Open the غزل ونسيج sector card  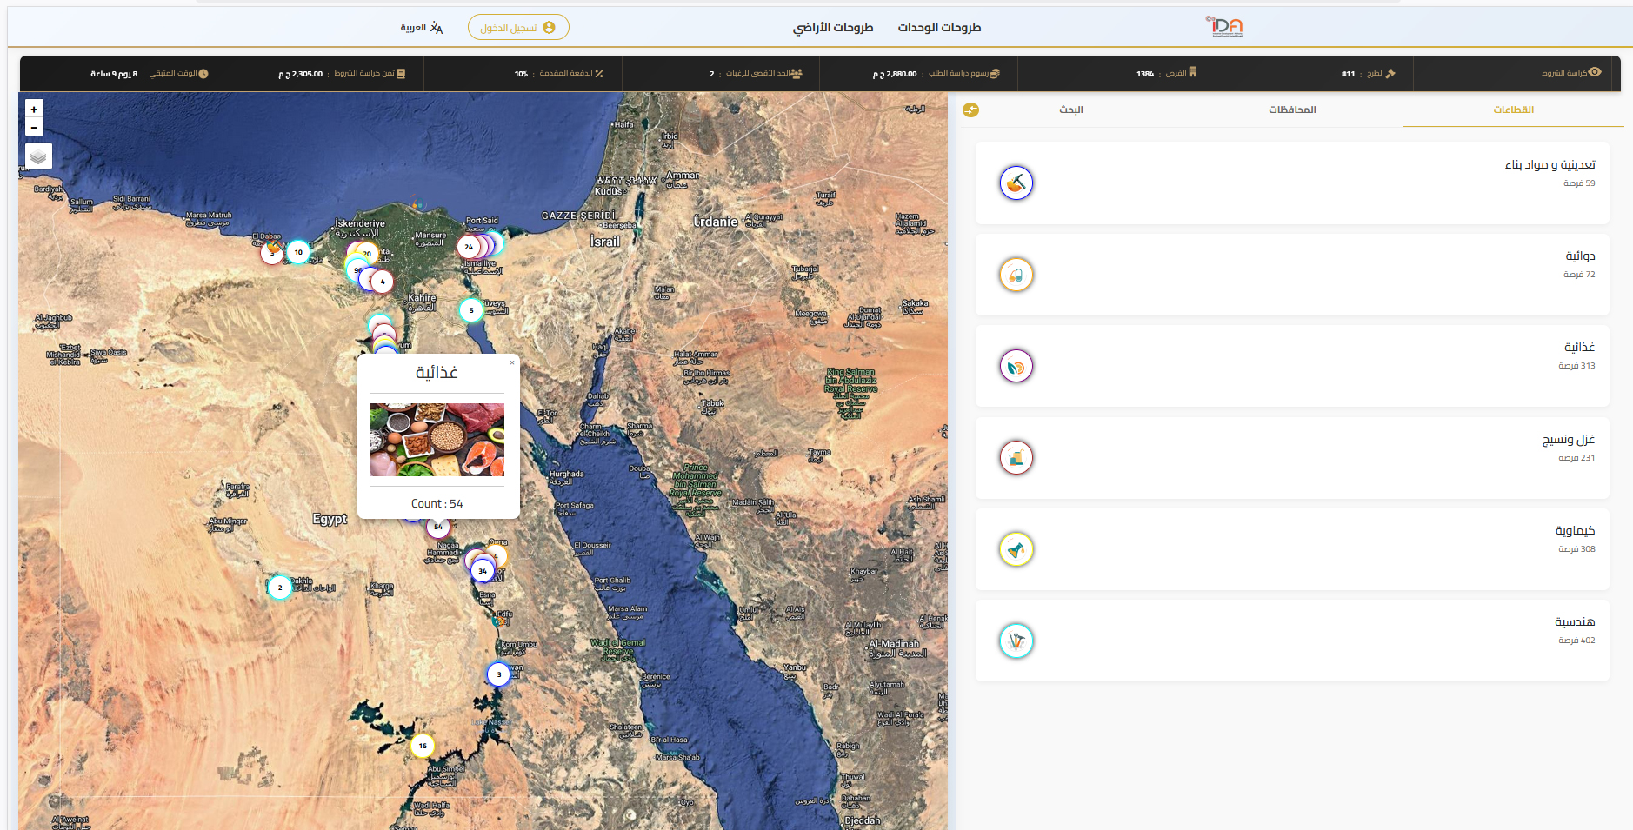[1292, 458]
